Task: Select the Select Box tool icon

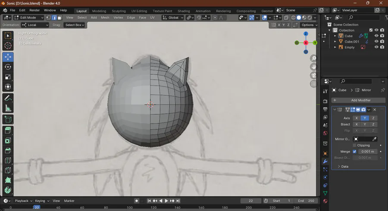Action: click(x=8, y=36)
